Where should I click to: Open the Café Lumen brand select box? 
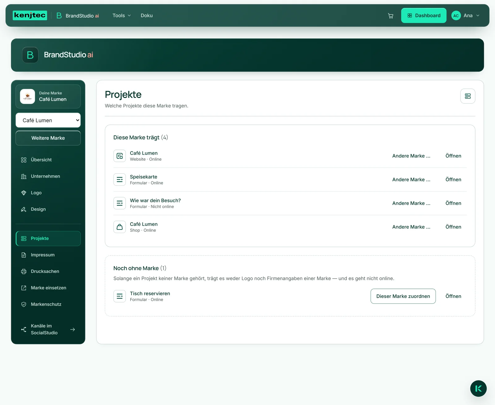[x=48, y=120]
